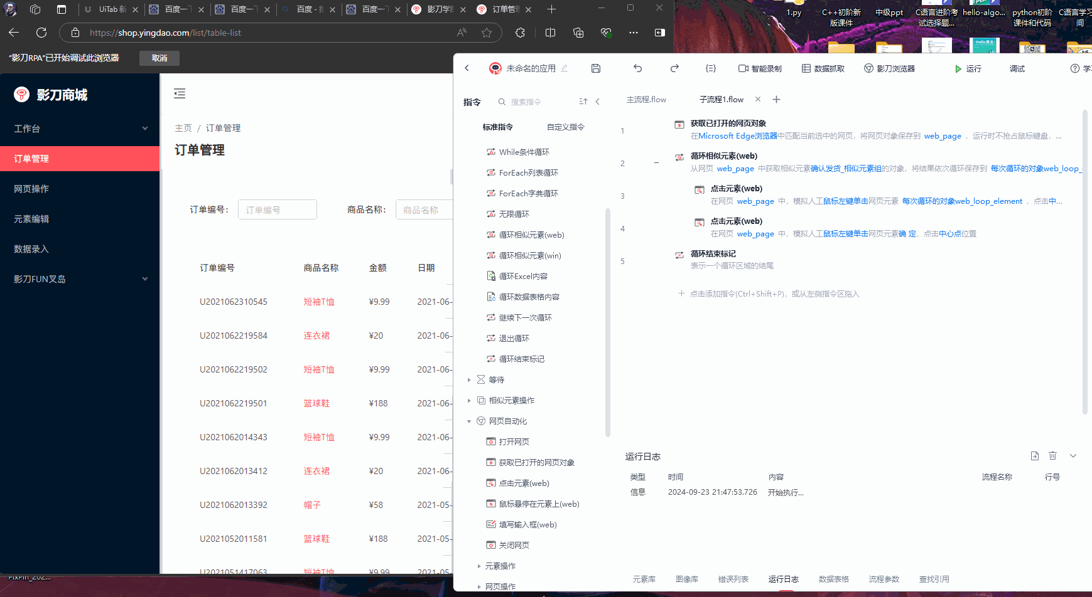Expand the 网页操作 subgroup
1092x597 pixels.
479,586
